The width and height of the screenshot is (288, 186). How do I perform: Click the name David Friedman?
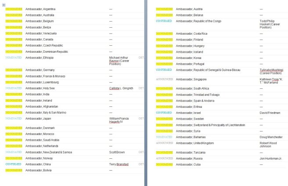[270, 113]
